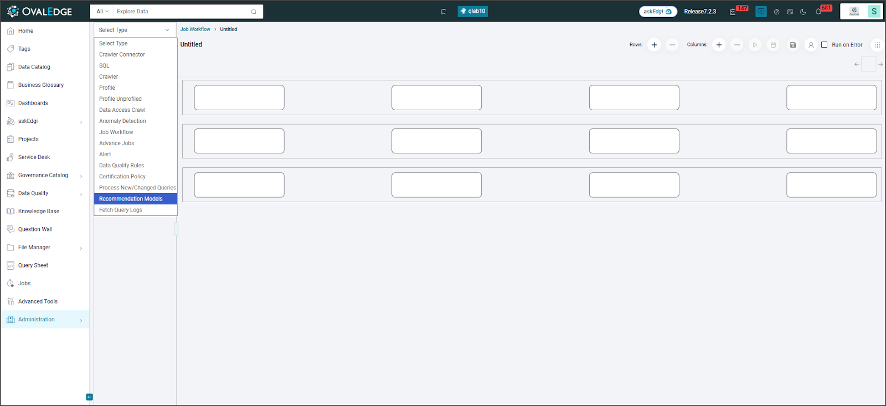Go to Job Workflow breadcrumb link
The image size is (886, 406).
pos(195,29)
